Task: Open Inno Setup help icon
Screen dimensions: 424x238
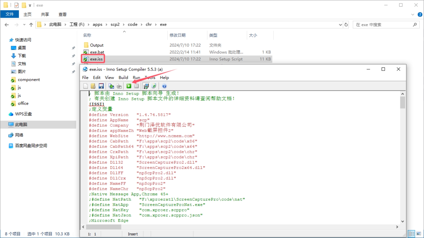Action: [164, 86]
